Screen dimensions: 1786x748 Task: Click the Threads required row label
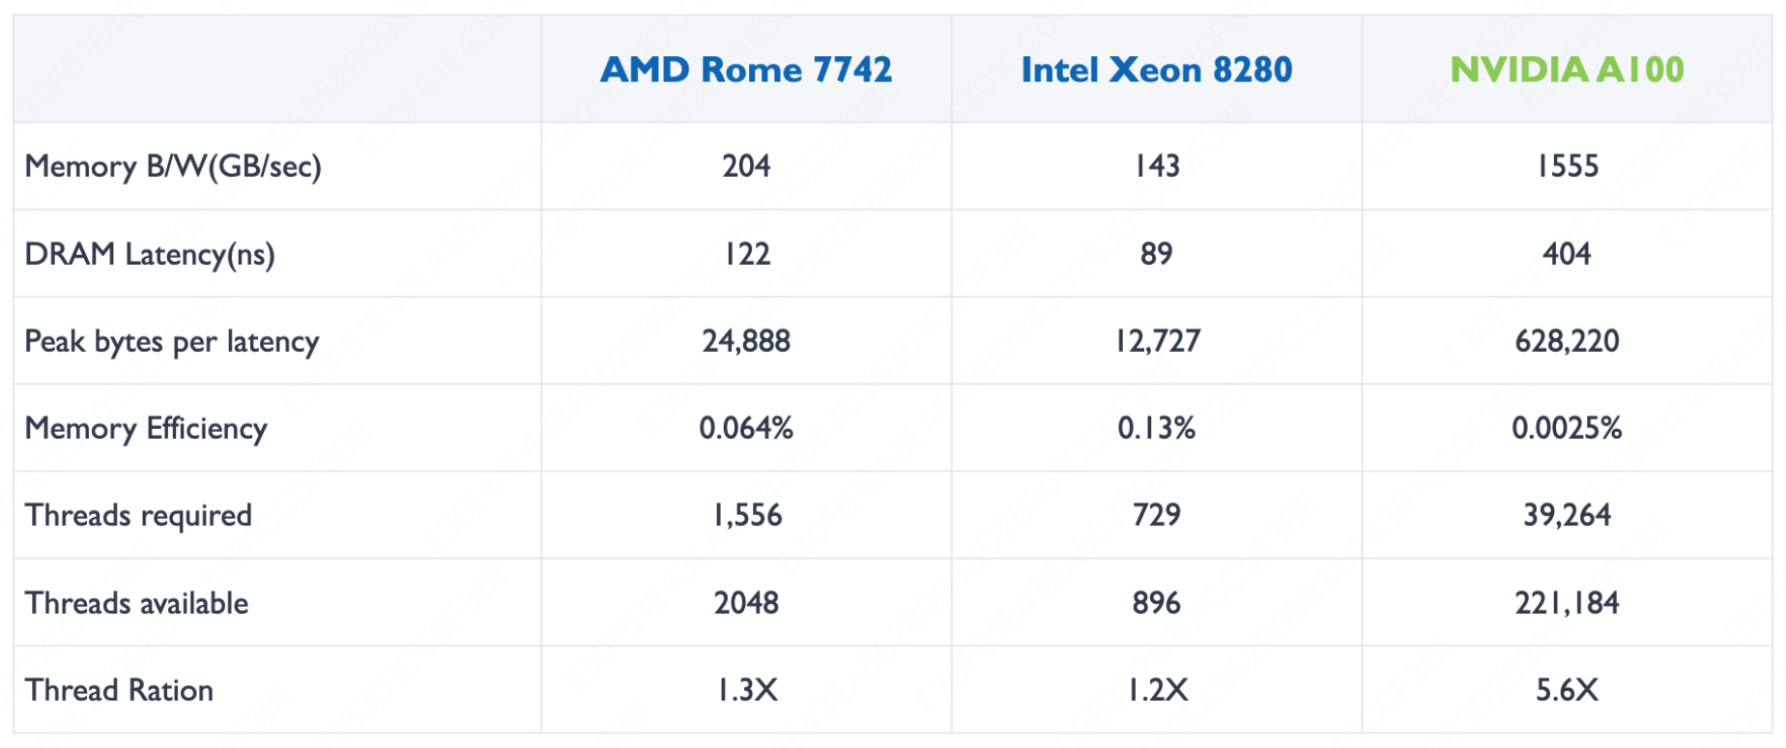coord(138,515)
